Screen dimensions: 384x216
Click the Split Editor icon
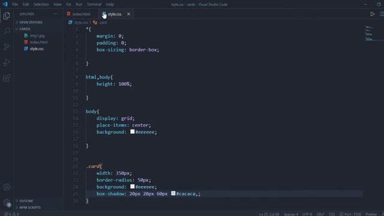point(382,14)
